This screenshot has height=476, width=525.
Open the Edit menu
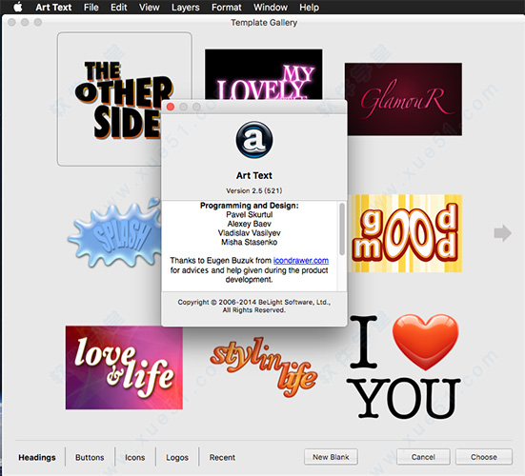pos(119,7)
